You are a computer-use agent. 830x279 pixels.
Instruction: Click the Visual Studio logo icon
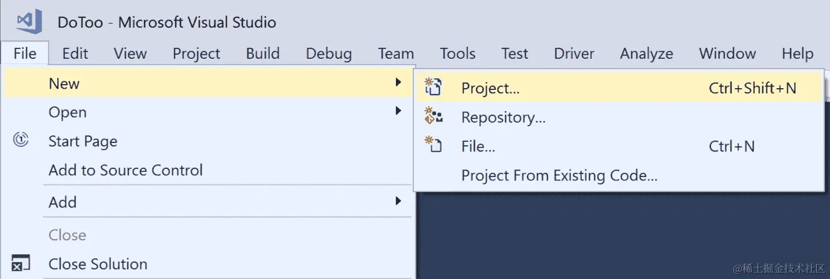[29, 22]
